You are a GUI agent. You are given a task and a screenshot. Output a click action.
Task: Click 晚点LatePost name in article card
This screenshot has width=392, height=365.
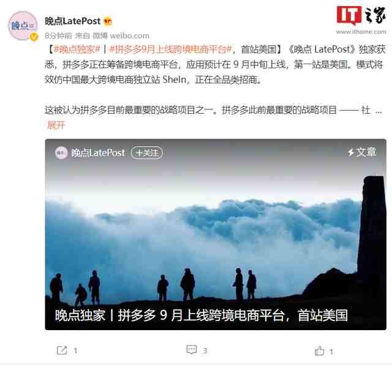98,153
